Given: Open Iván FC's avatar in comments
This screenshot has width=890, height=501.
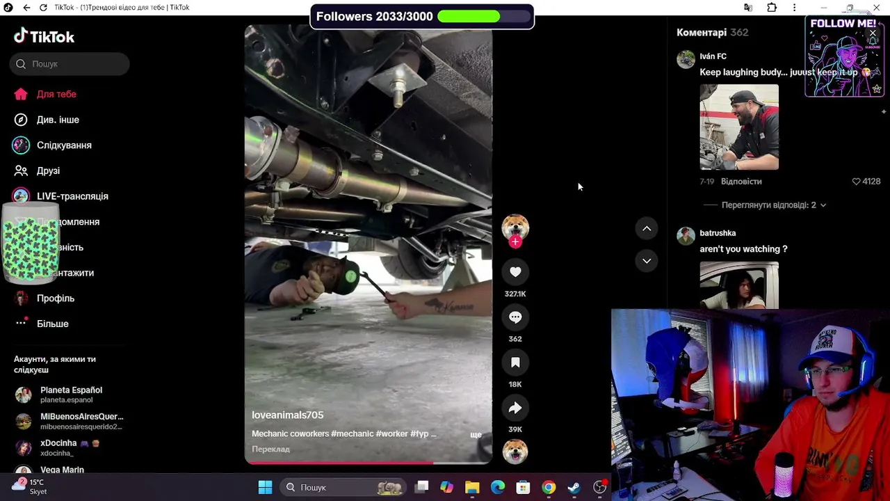Looking at the screenshot, I should tap(686, 59).
